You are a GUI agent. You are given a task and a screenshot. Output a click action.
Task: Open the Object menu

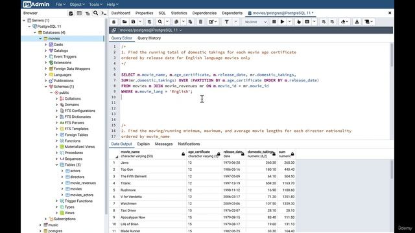click(77, 5)
